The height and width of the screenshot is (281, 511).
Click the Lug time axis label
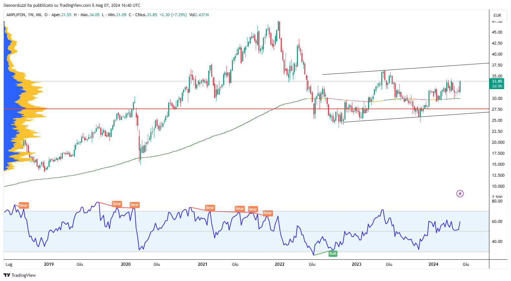[x=9, y=265]
